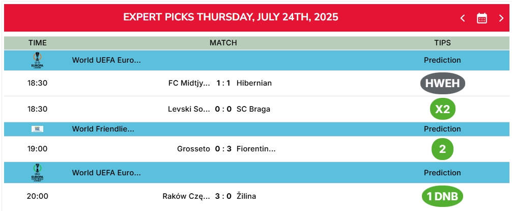Select the X2 tip badge
The height and width of the screenshot is (211, 512).
click(442, 109)
